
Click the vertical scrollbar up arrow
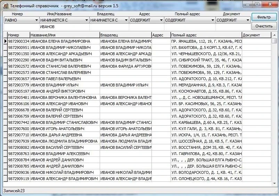pos(274,35)
